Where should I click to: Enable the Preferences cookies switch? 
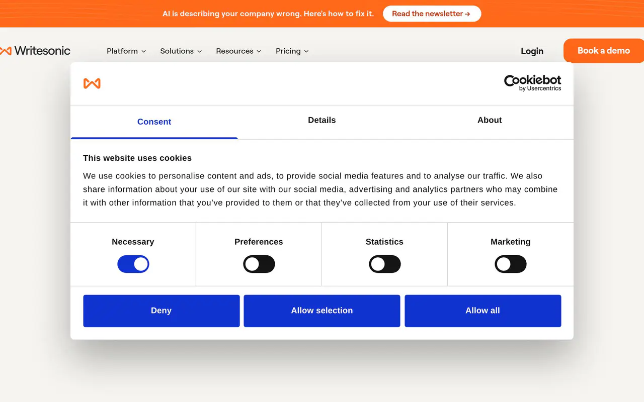259,264
